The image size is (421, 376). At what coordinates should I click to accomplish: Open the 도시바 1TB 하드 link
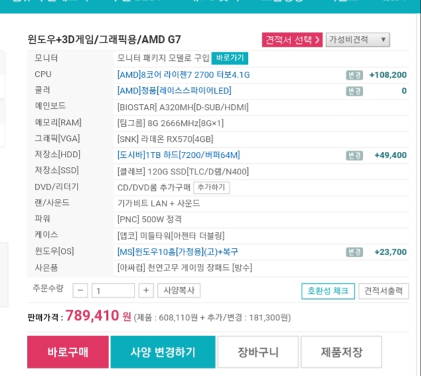(x=178, y=155)
